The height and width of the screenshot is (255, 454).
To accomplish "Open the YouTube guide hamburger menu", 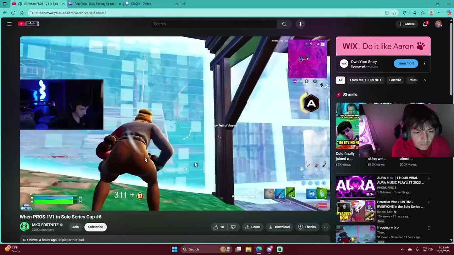I will 10,24.
